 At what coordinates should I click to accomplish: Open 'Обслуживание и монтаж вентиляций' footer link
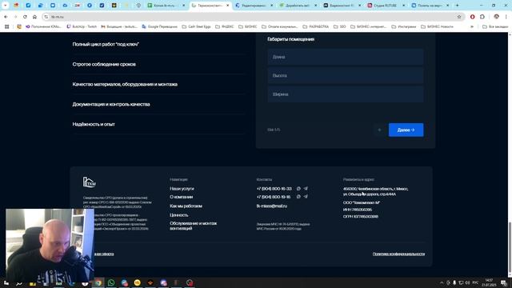click(x=193, y=226)
